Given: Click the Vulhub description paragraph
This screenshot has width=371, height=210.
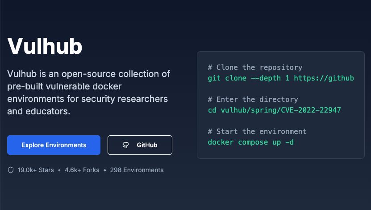Looking at the screenshot, I should pos(89,93).
